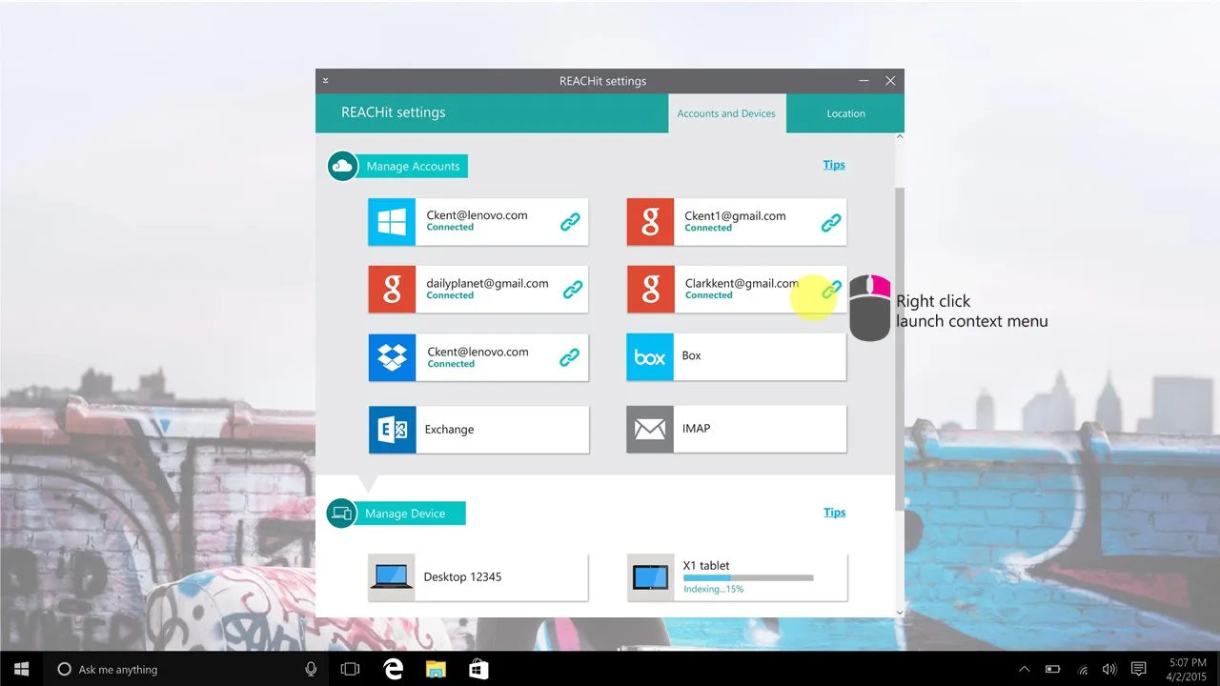
Task: Click the scrollbar down arrow
Action: (900, 613)
